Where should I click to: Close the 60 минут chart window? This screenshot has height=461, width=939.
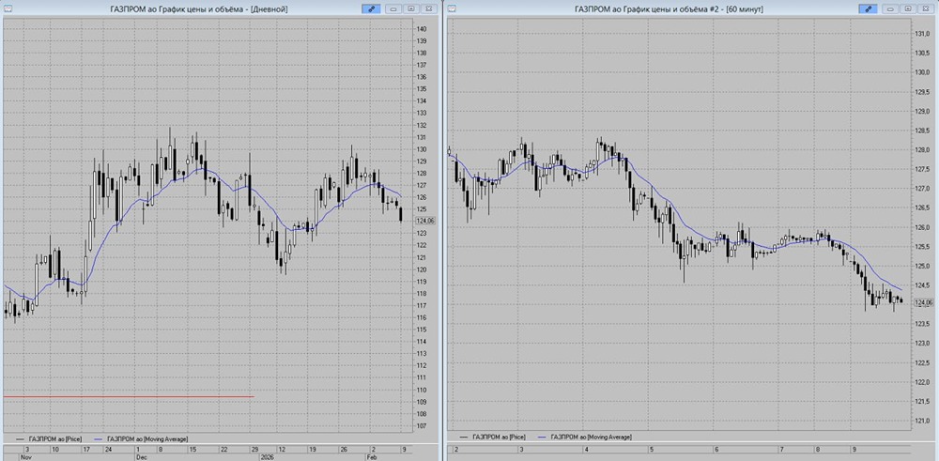926,8
